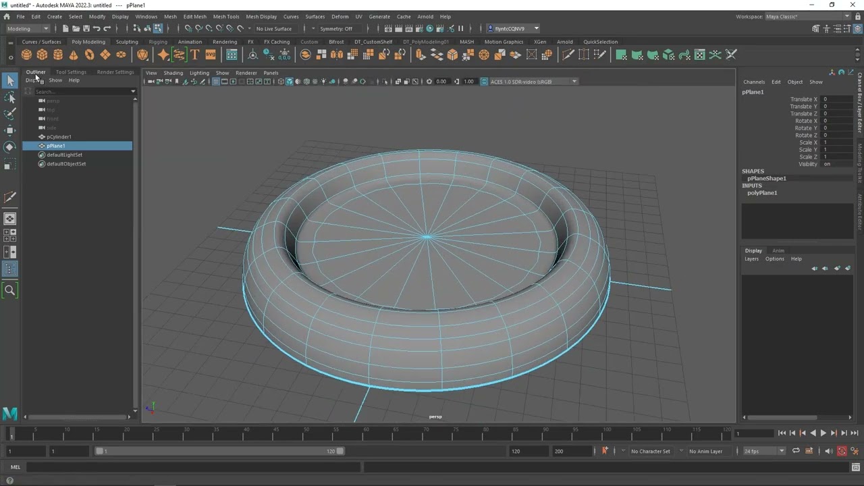Click MEL script language button
Viewport: 864px width, 486px height.
tap(15, 467)
